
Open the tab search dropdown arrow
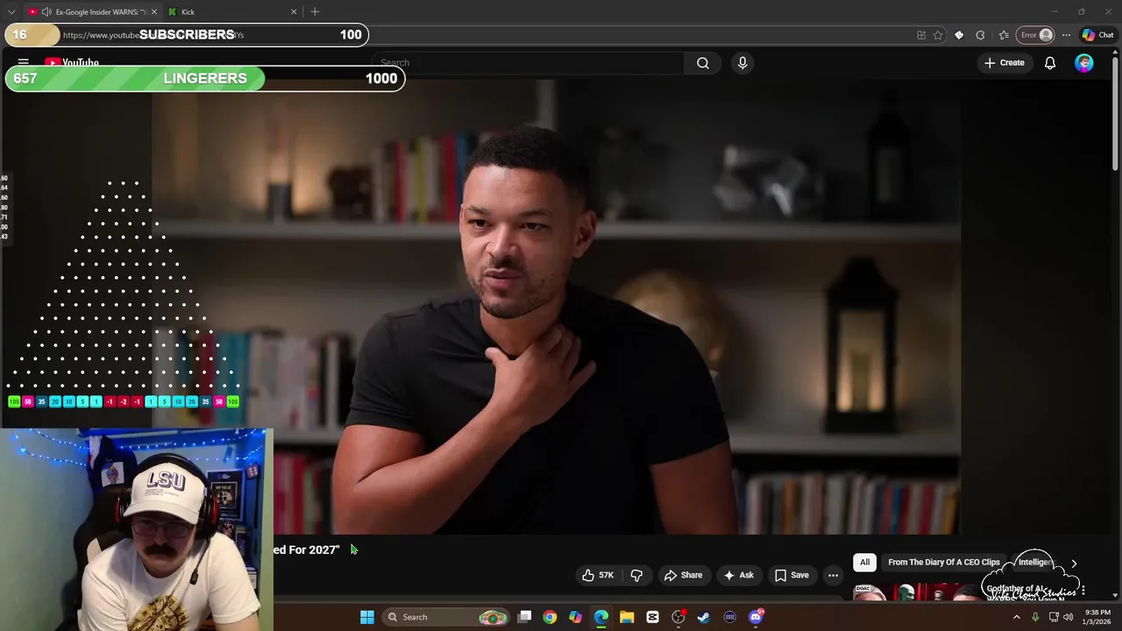click(x=11, y=11)
